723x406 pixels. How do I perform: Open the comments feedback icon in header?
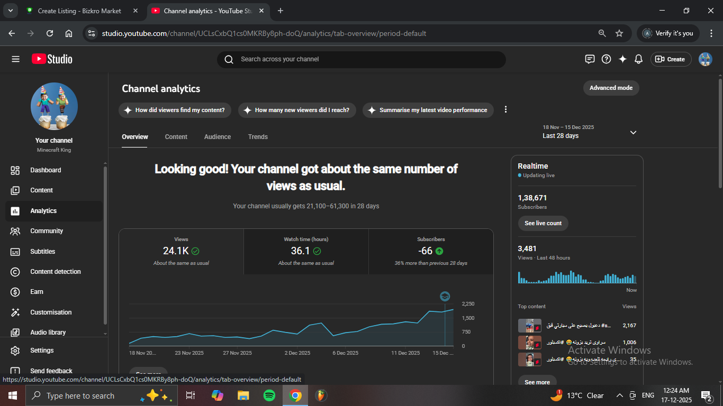(590, 59)
